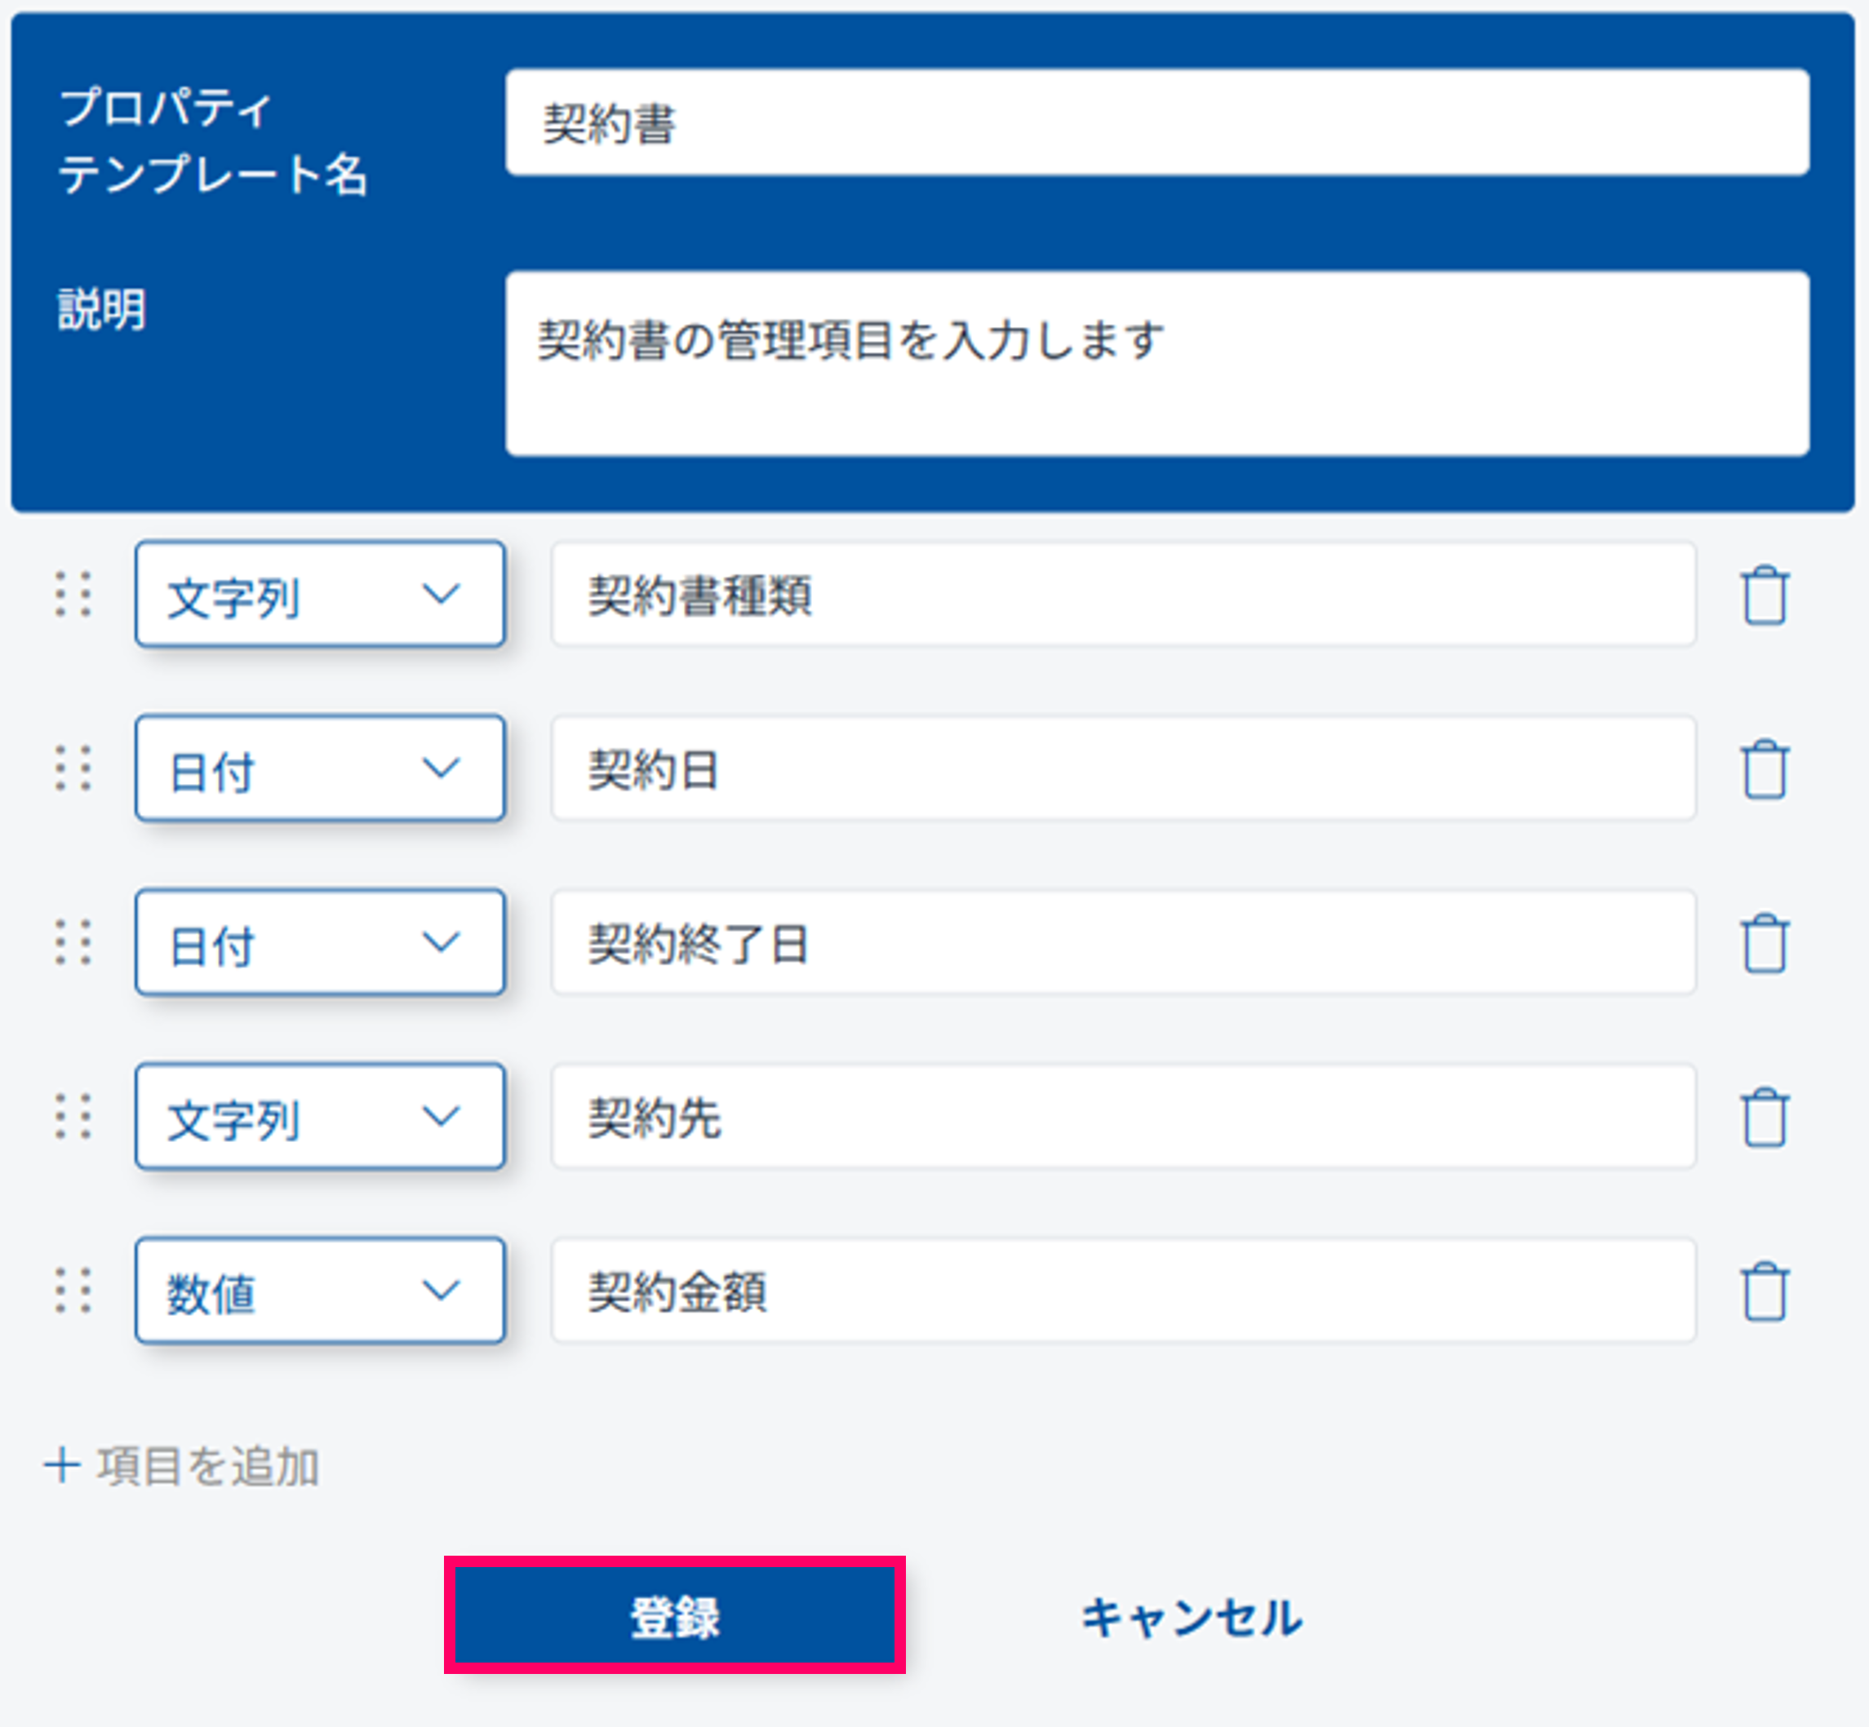Delete the 契約書種類 row with trash icon
This screenshot has width=1869, height=1727.
click(x=1765, y=595)
